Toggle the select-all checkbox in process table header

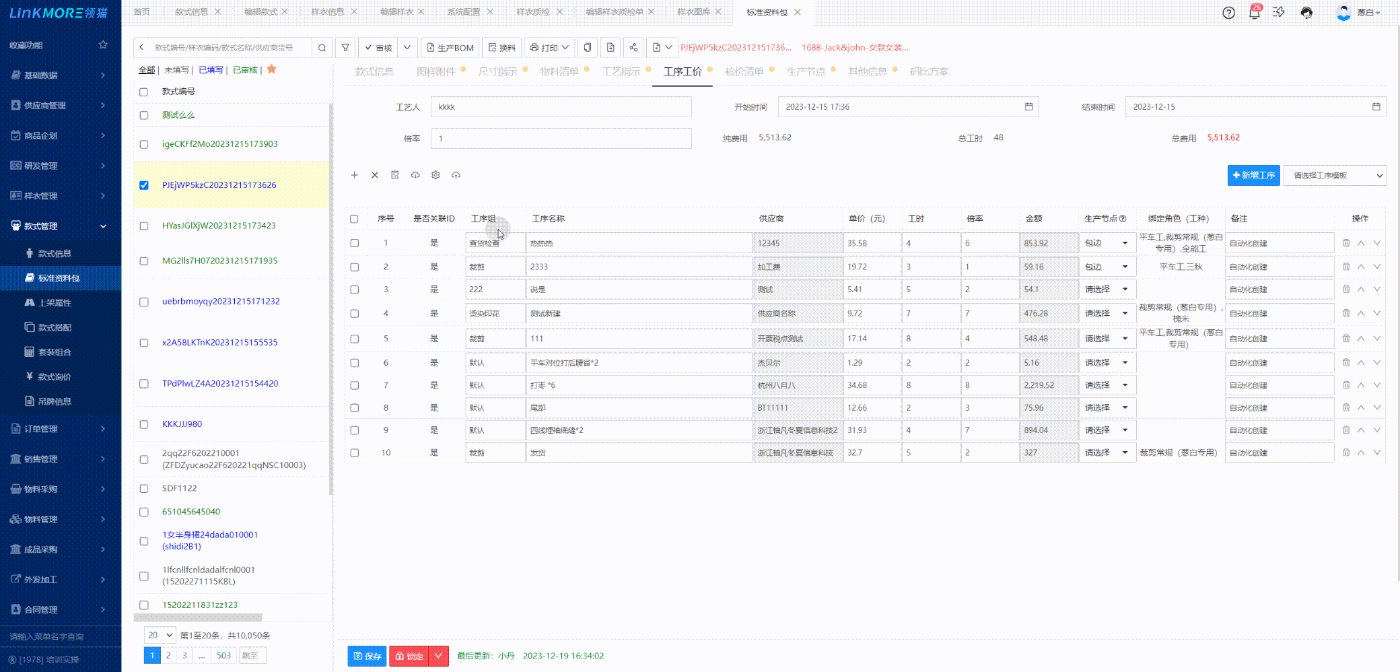tap(354, 219)
